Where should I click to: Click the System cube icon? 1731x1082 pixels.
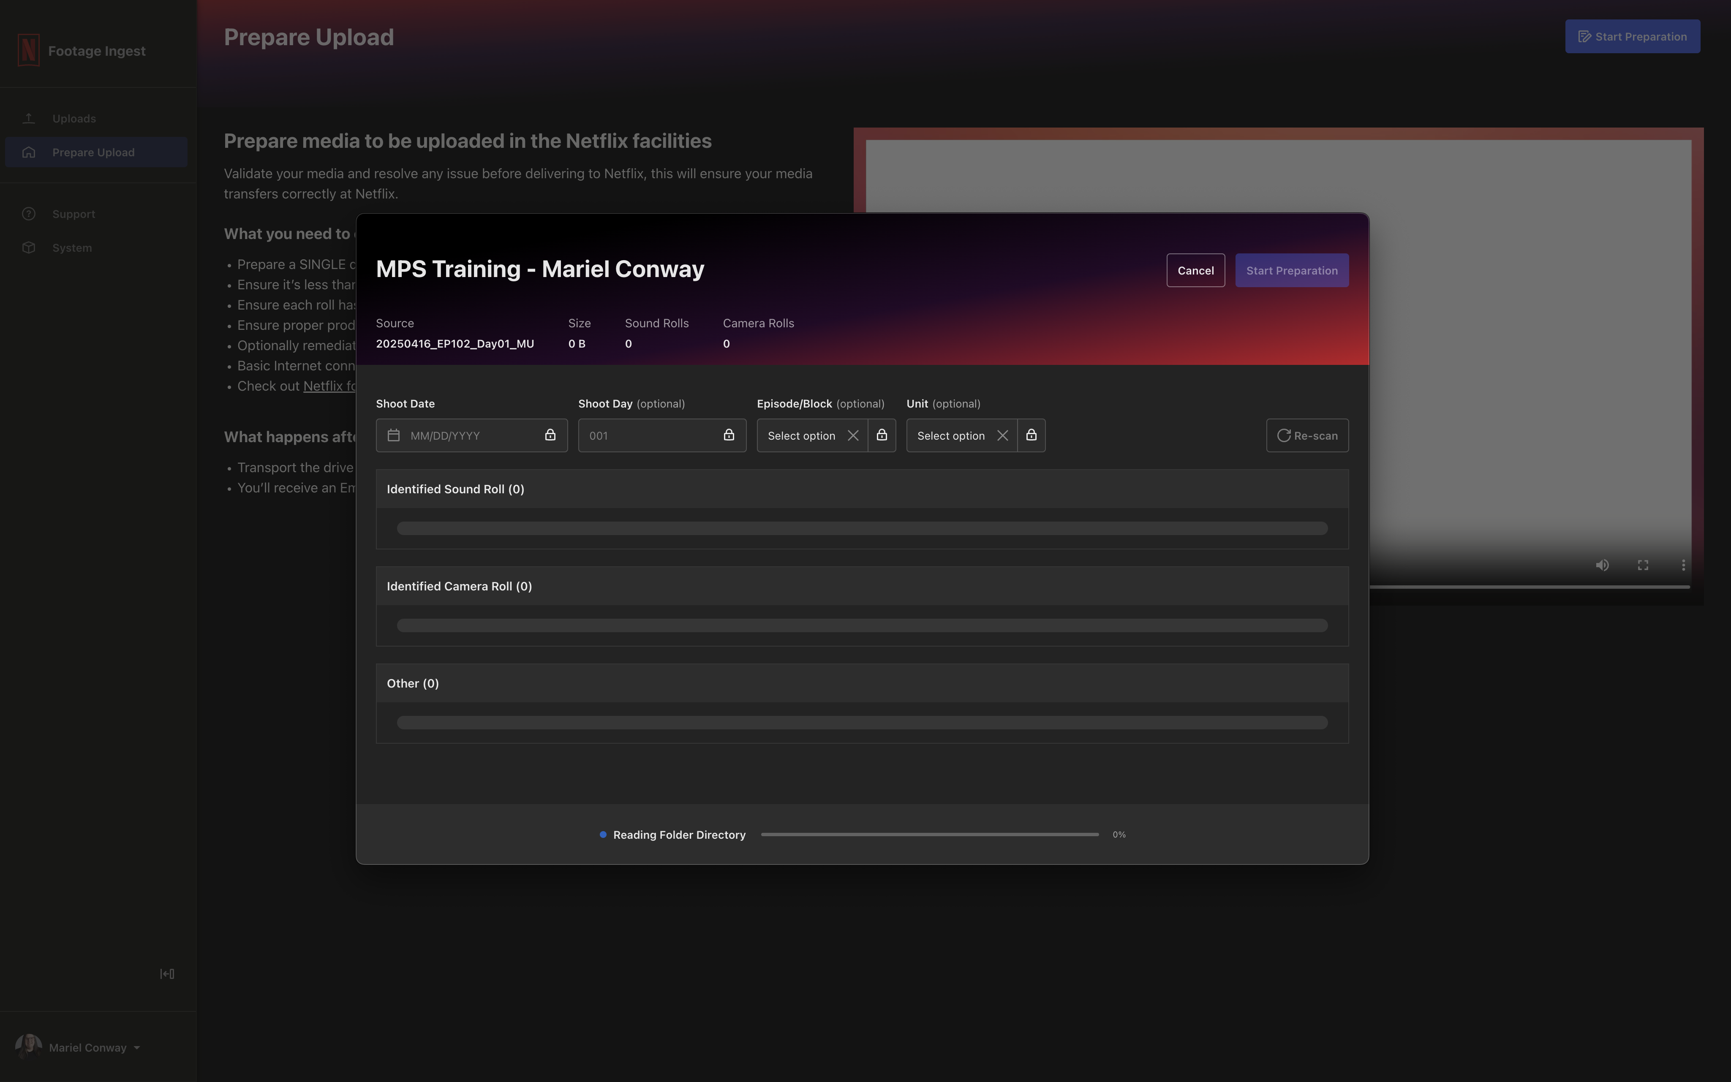pos(29,247)
